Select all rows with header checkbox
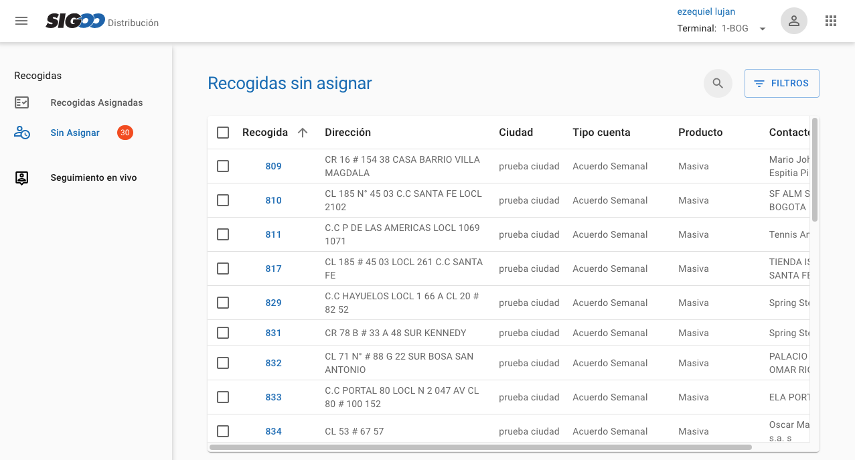 pyautogui.click(x=223, y=133)
